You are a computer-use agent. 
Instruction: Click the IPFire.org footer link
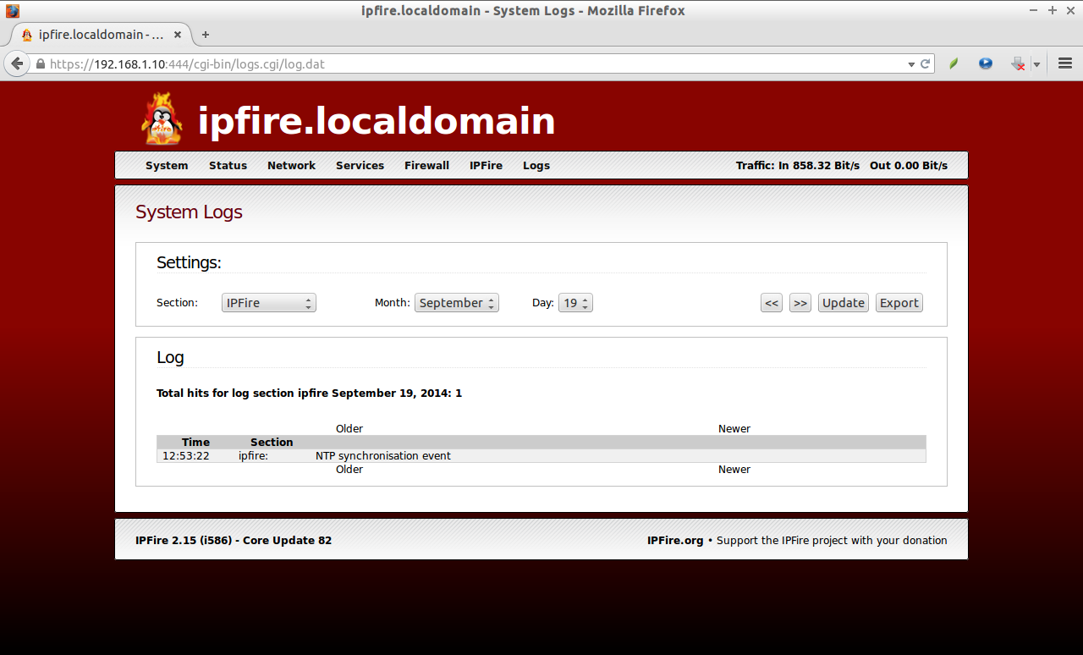675,541
